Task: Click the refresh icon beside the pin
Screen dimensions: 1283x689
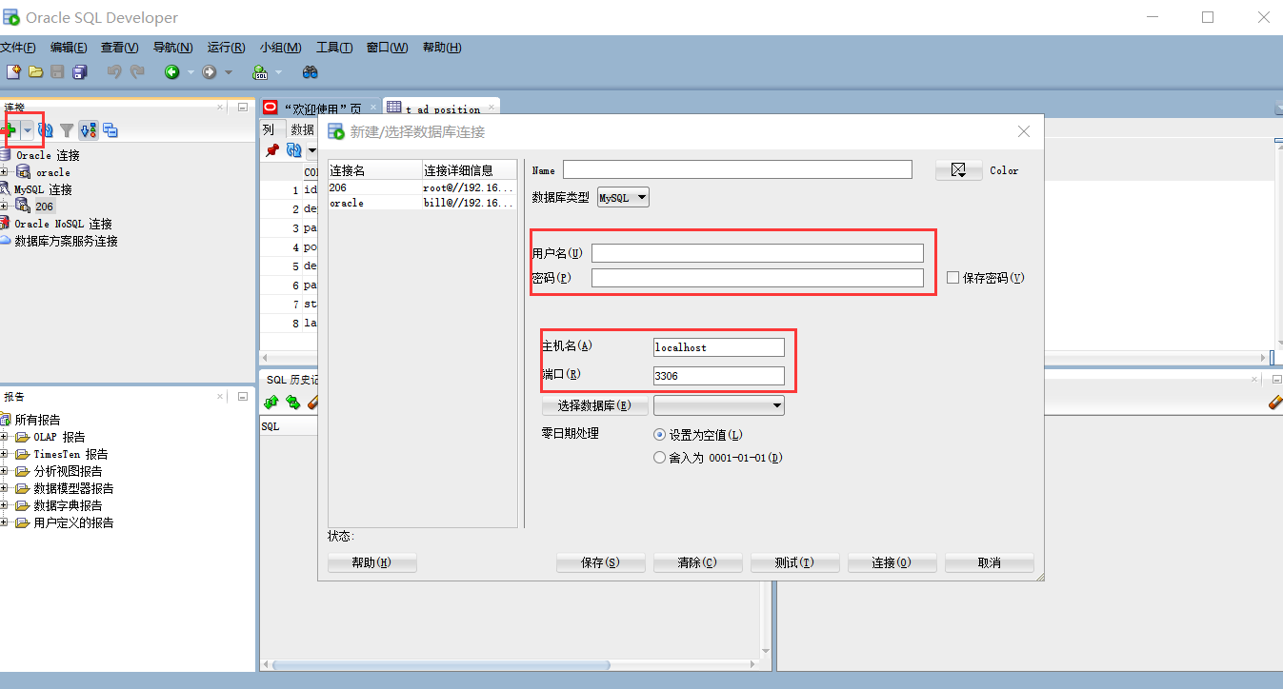Action: pyautogui.click(x=294, y=150)
